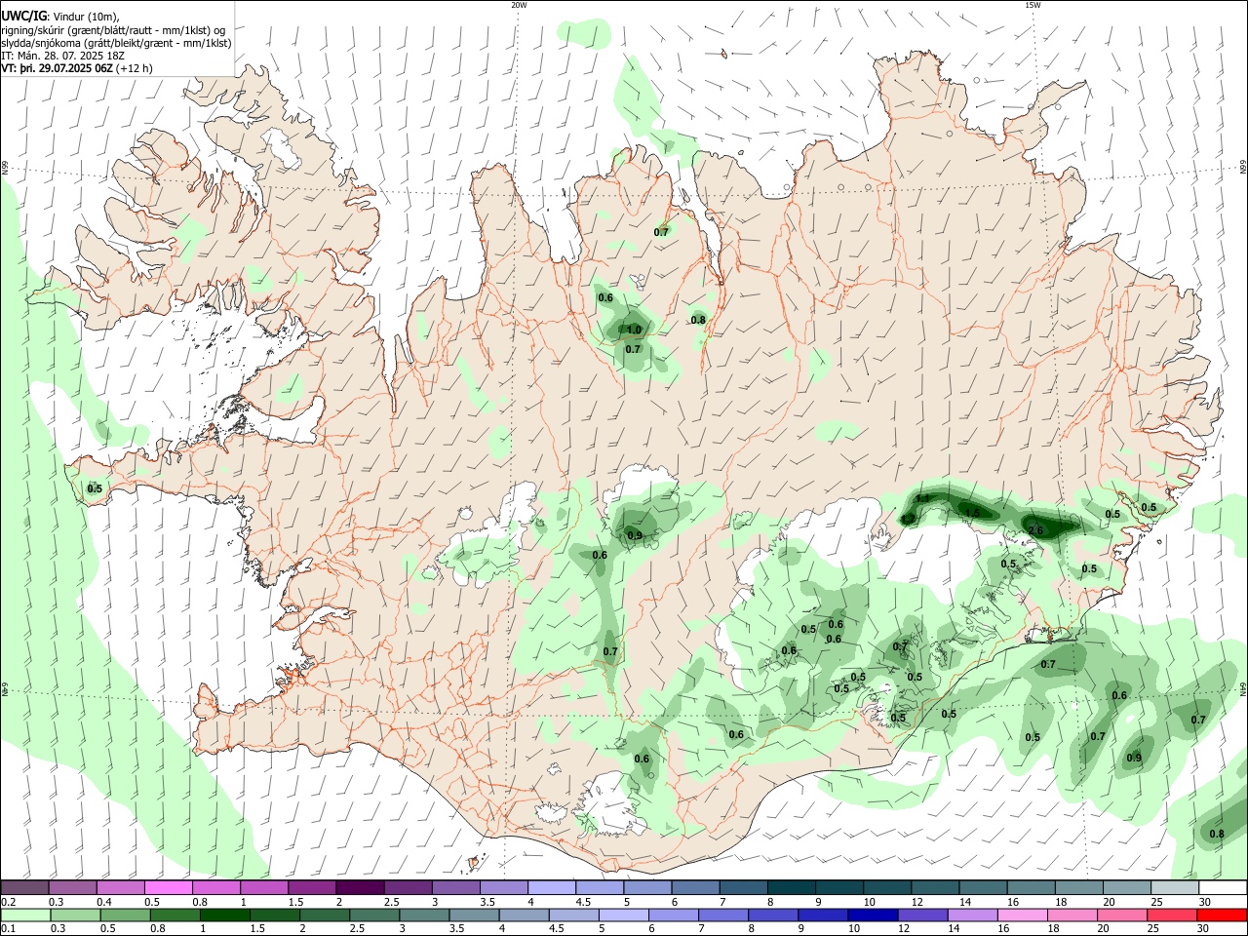1248x936 pixels.
Task: Select the 'VT: þri. 29.07.2025 06Z (+12 h)' line
Action: [x=76, y=69]
